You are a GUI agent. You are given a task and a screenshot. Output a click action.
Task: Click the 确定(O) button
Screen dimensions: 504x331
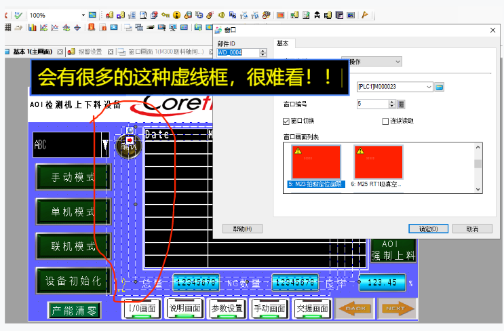(x=428, y=229)
